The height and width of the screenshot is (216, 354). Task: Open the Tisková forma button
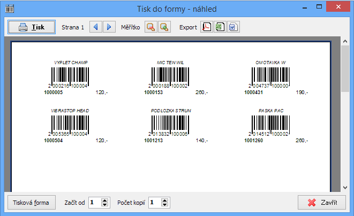32,203
